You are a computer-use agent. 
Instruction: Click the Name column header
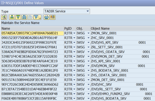[x=33, y=28]
